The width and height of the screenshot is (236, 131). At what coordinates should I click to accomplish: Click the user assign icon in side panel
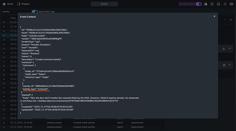click(x=224, y=49)
